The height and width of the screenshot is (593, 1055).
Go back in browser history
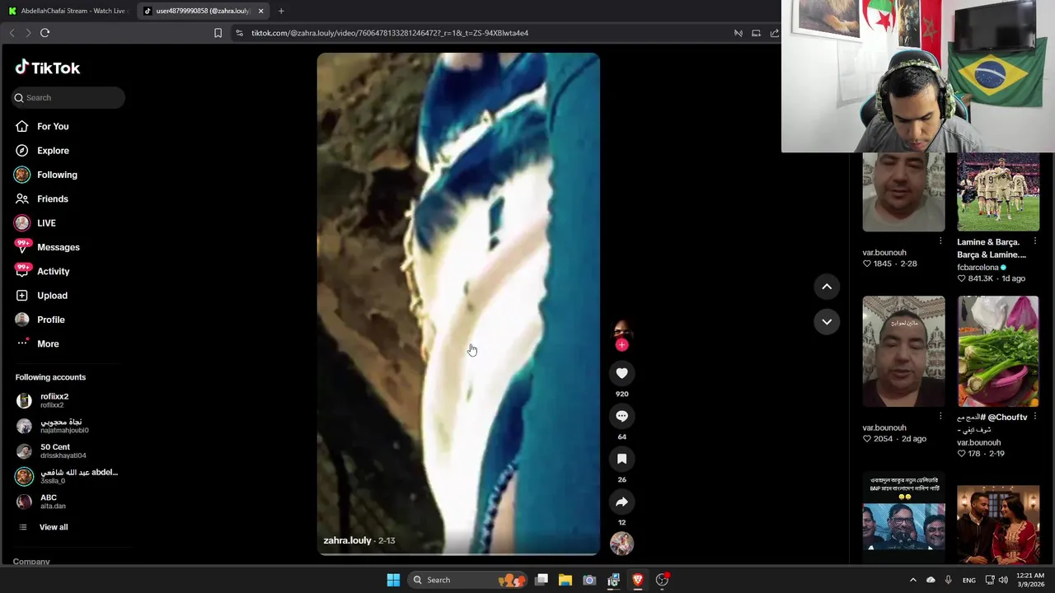tap(12, 33)
